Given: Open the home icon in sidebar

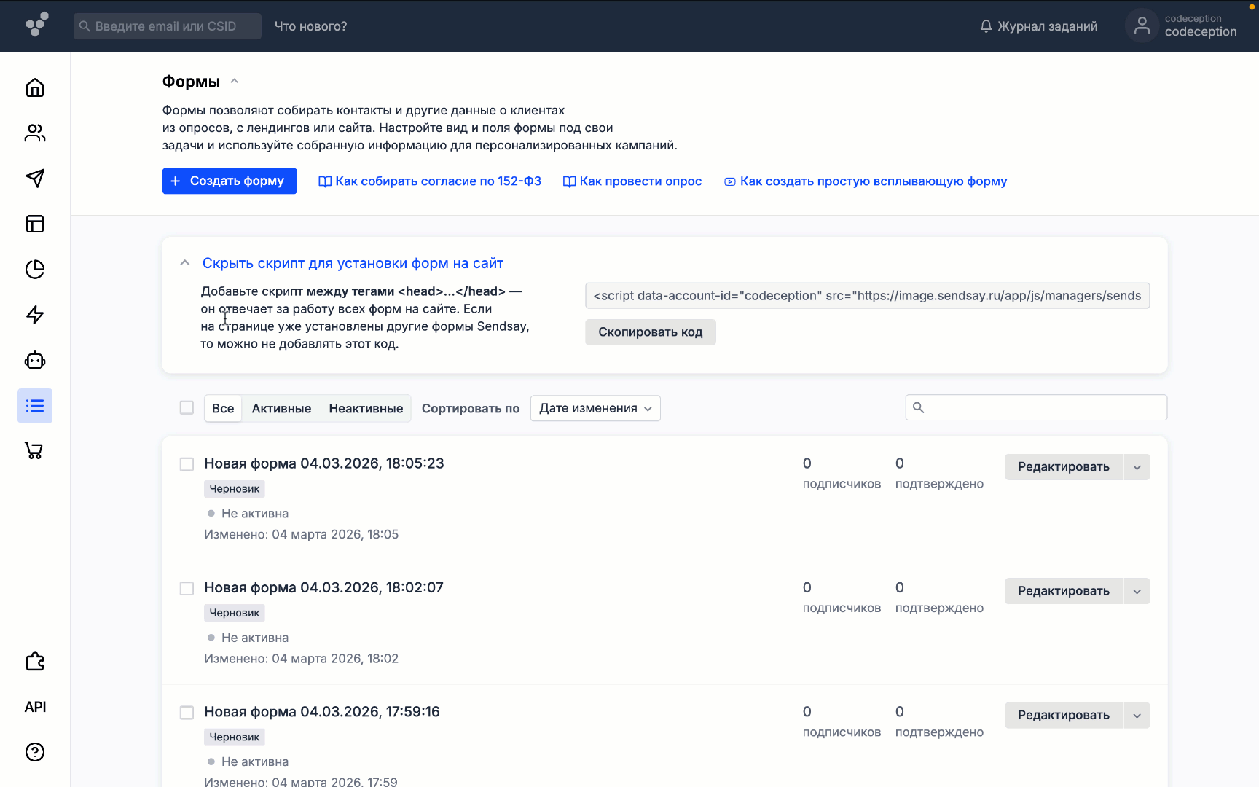Looking at the screenshot, I should click(35, 88).
